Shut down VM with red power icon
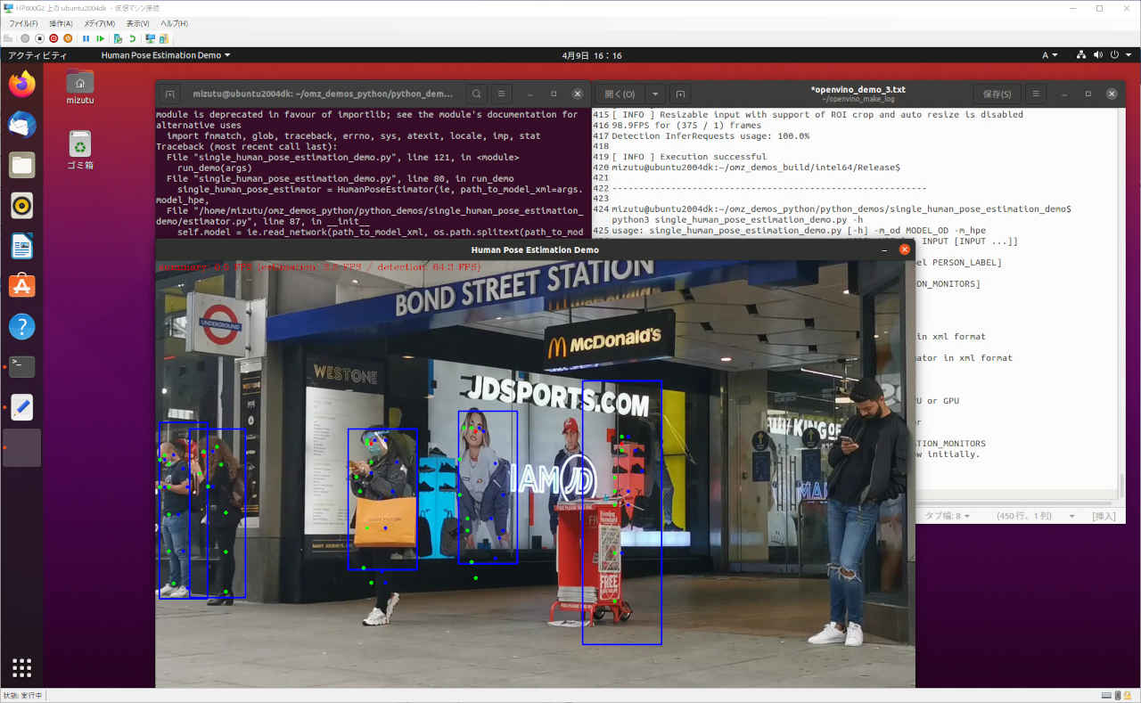 click(53, 38)
